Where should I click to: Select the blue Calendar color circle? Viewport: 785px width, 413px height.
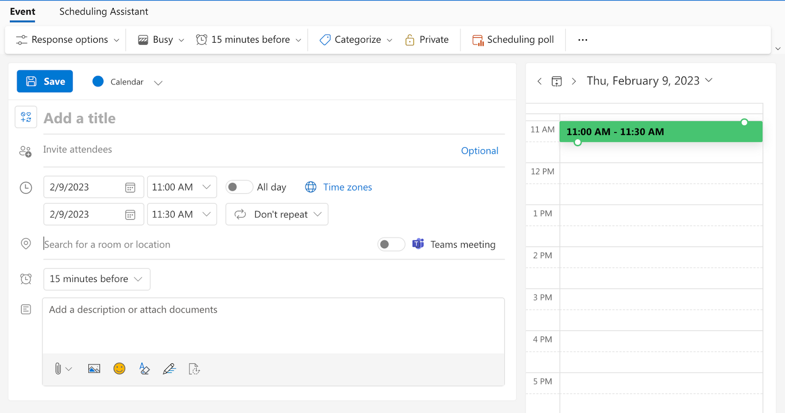tap(98, 81)
